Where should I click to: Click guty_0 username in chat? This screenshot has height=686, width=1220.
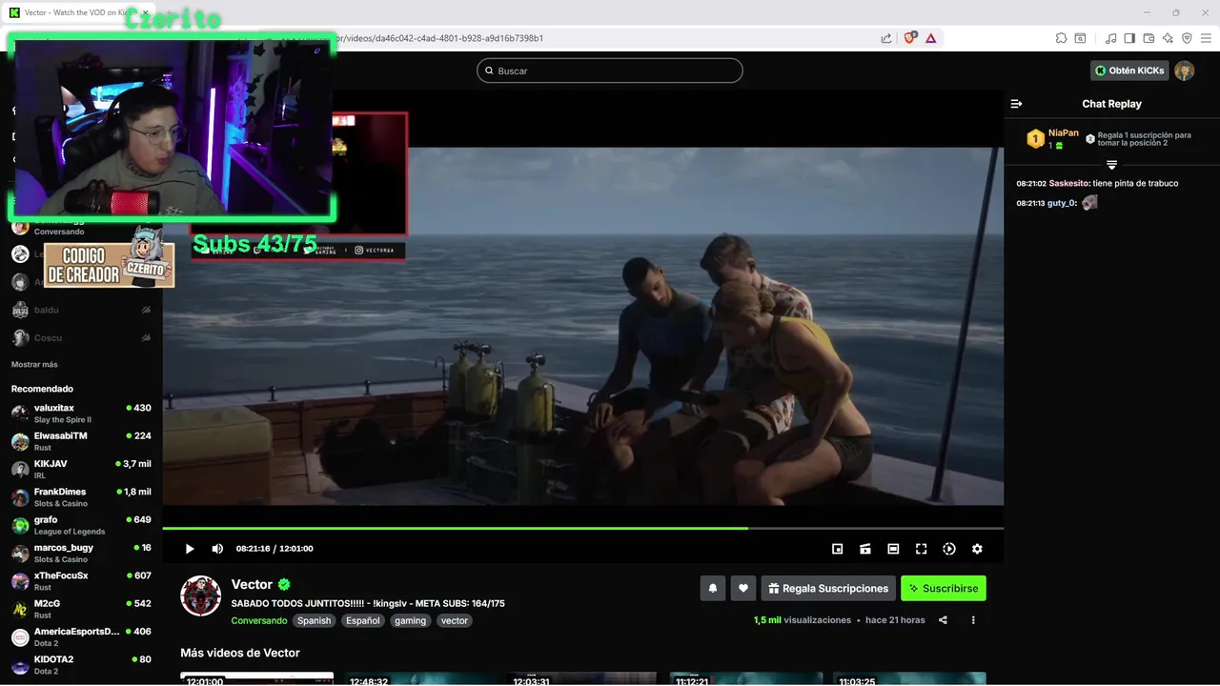(x=1061, y=203)
